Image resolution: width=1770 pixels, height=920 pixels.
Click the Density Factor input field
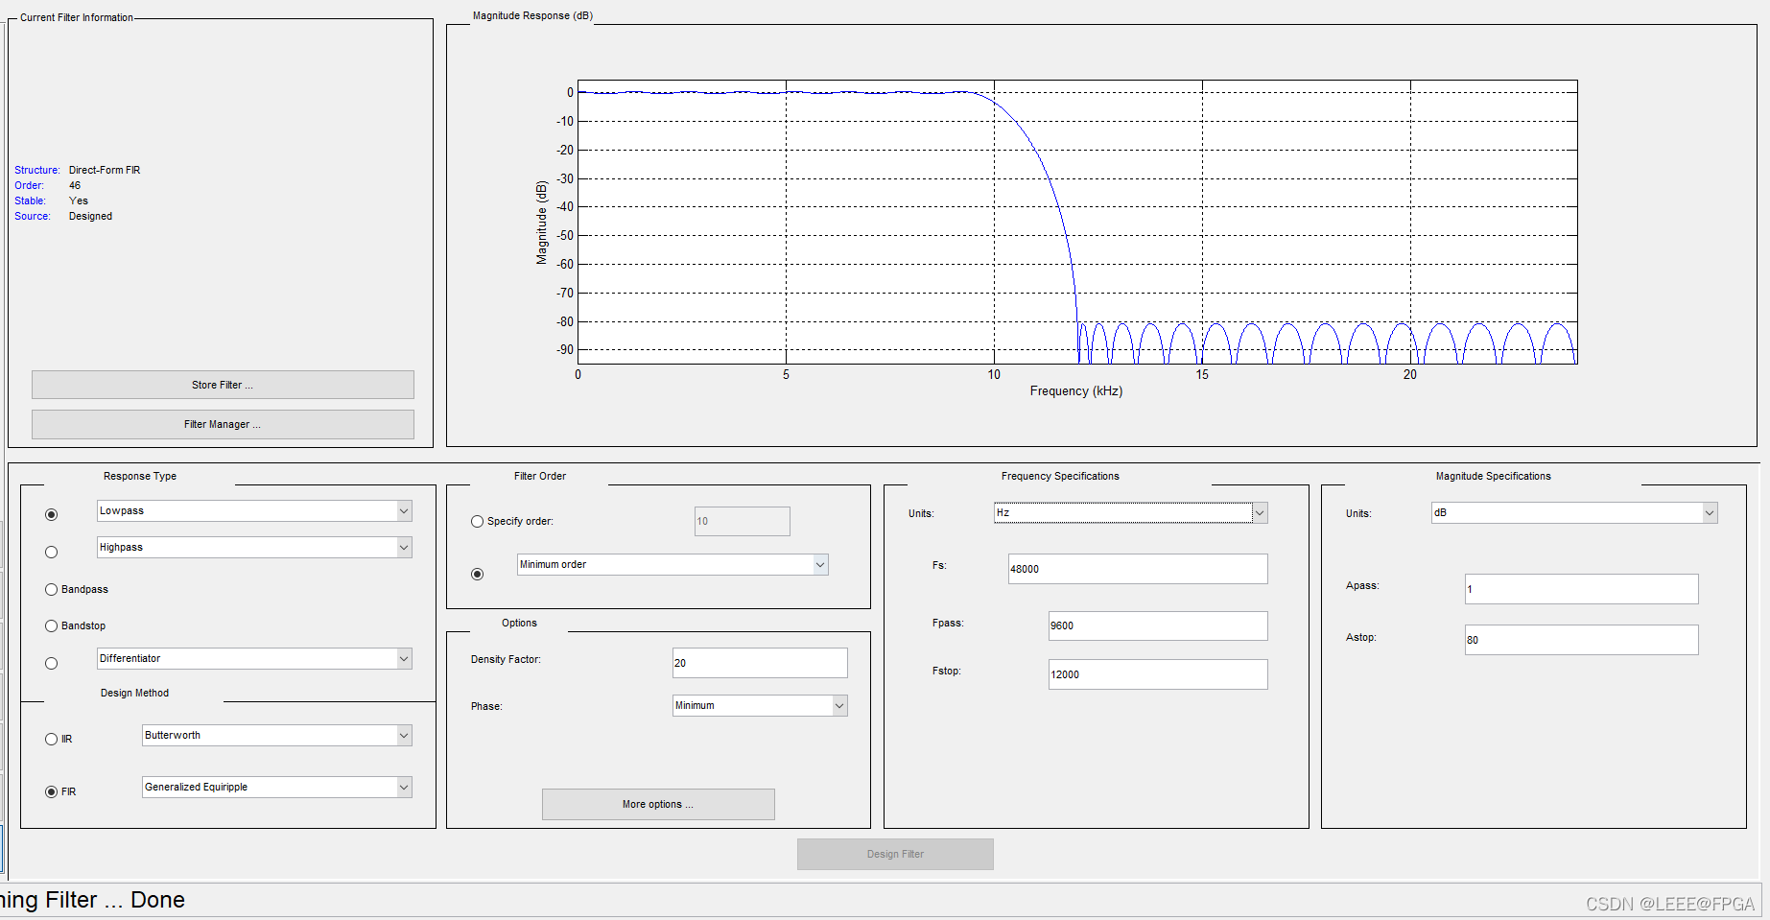click(x=760, y=663)
